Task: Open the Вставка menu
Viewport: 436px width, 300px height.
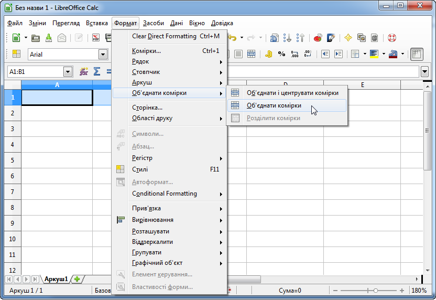Action: pos(97,23)
